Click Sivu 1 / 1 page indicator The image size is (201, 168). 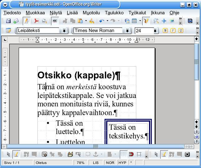[17, 163]
